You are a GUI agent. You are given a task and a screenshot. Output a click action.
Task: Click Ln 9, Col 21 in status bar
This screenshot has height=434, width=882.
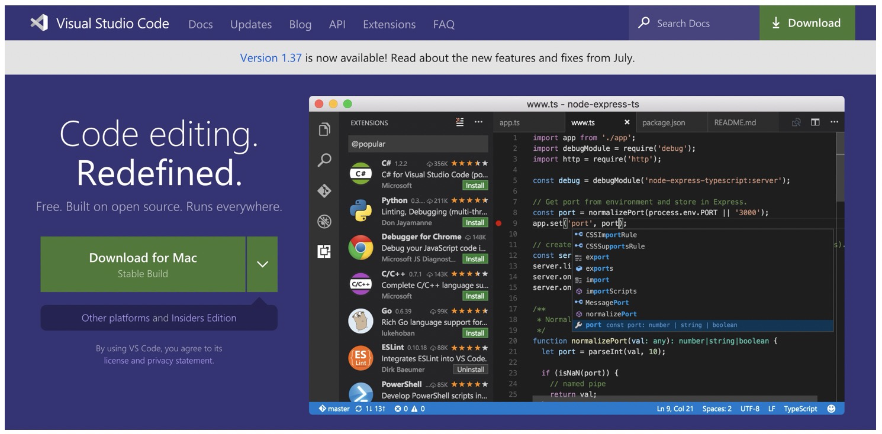[675, 409]
